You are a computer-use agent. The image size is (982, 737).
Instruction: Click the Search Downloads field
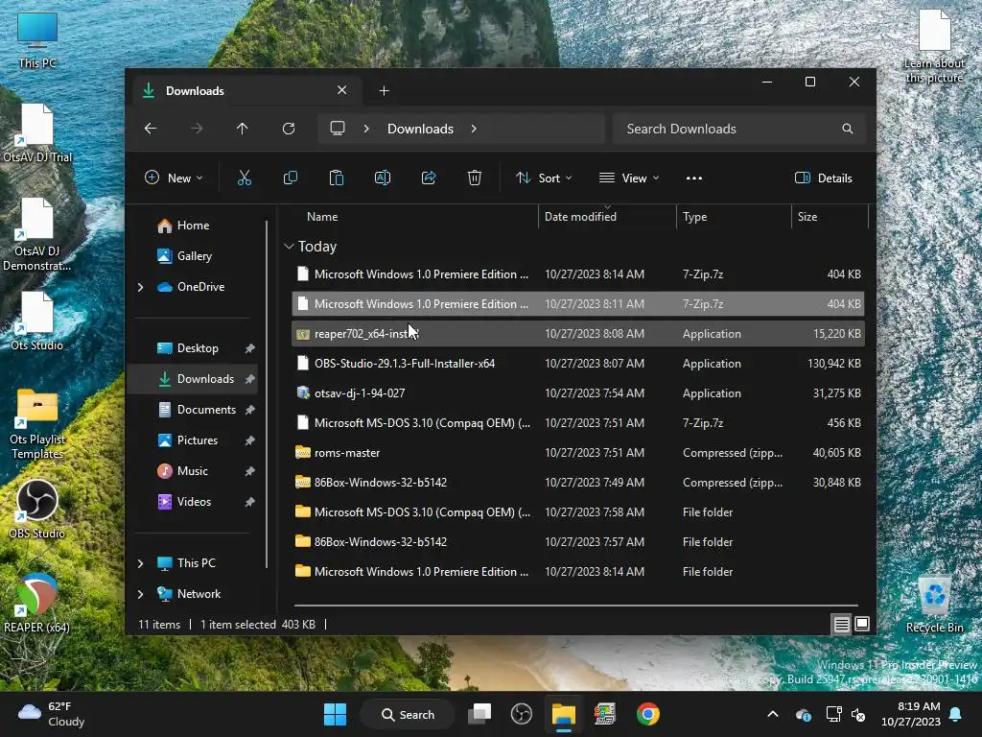(x=739, y=129)
